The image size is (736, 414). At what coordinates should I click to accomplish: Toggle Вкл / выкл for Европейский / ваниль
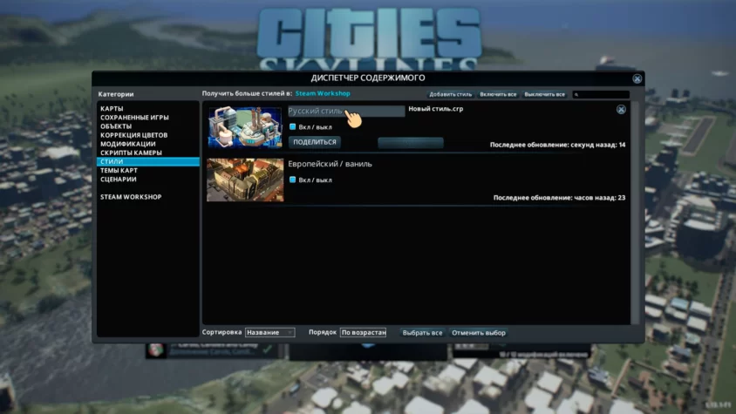[x=292, y=180]
